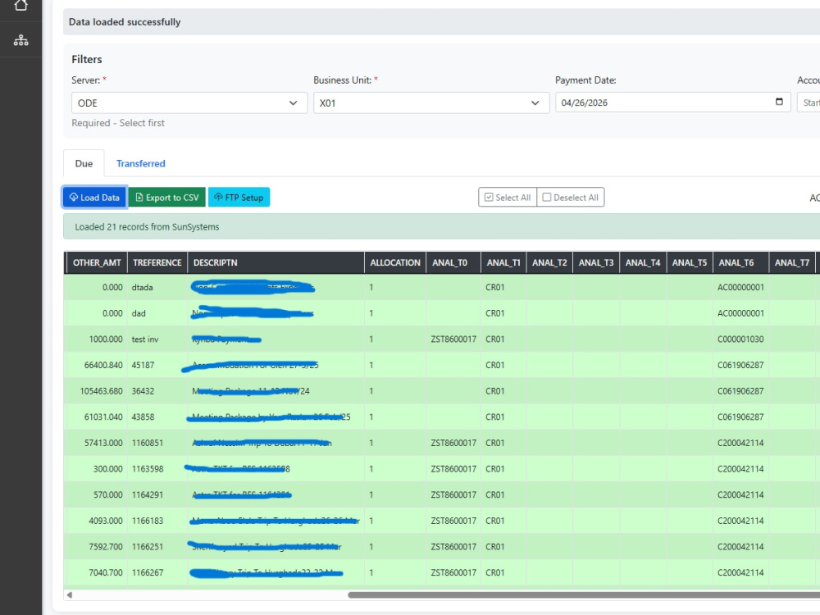
Task: Click the TREFERENCE column header
Action: click(x=157, y=262)
